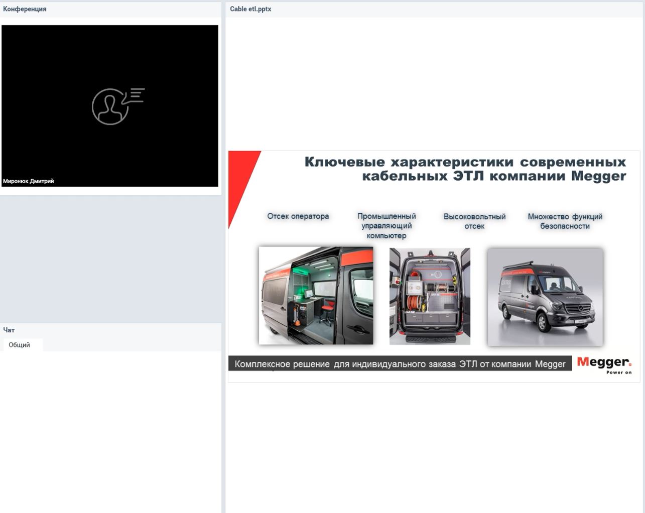Click the Конференция panel header

pos(24,9)
